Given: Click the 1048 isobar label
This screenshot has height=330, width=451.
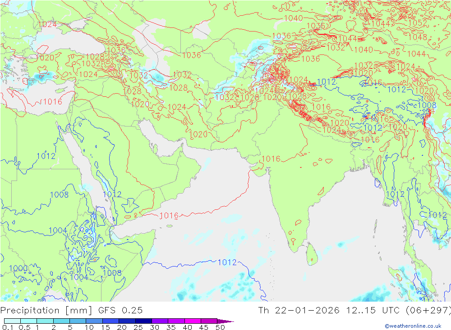Looking at the screenshot, I should 418,37.
